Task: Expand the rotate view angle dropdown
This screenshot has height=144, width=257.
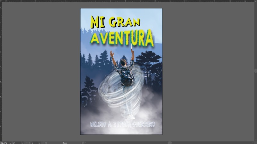Action: point(22,143)
